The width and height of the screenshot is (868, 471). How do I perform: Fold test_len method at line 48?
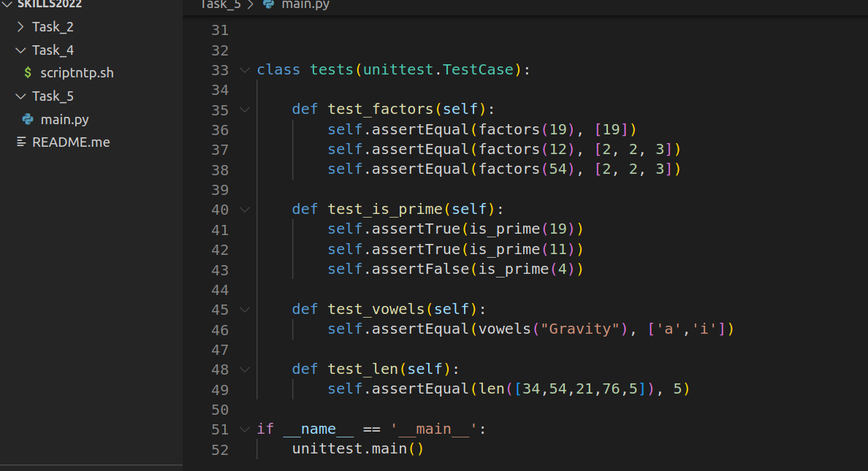245,369
